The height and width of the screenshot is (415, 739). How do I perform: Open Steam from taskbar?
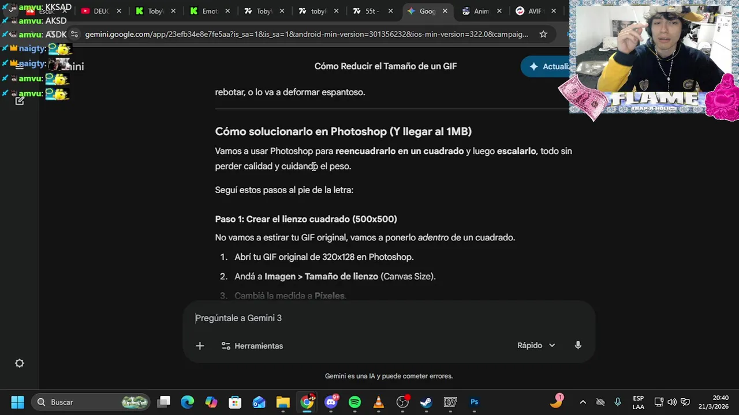click(426, 402)
